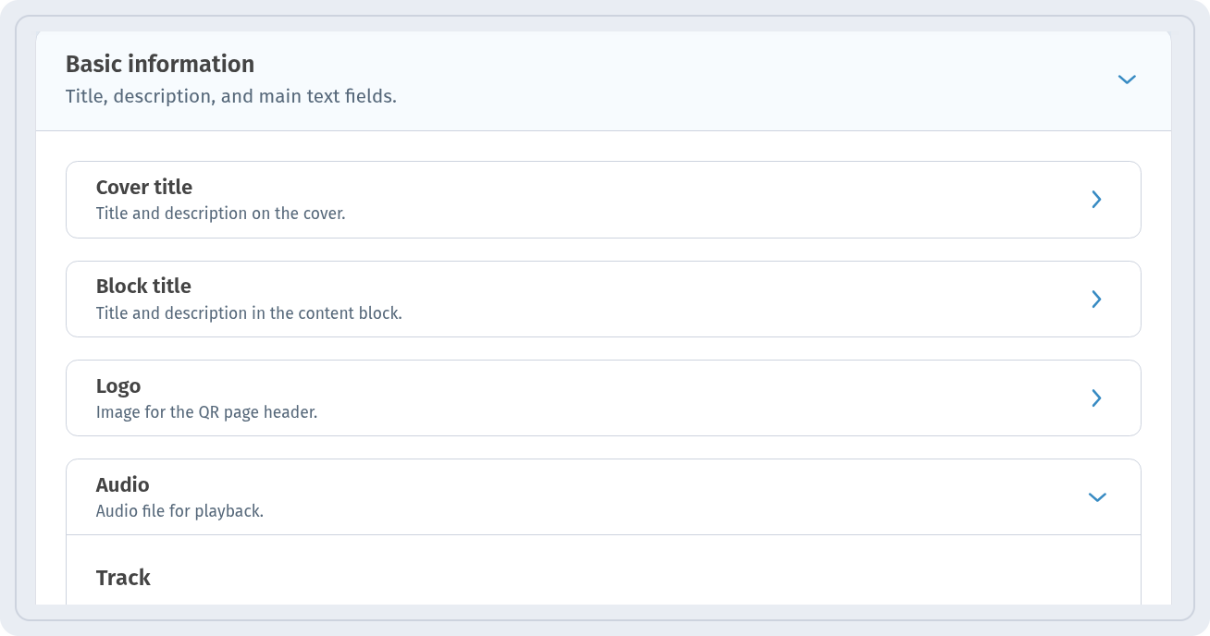Click "Audio file for playback." description

click(x=179, y=511)
